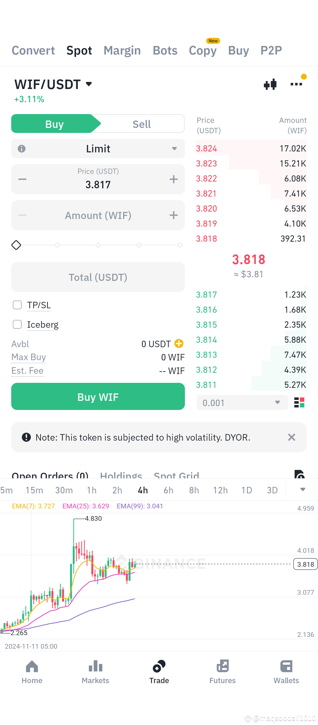Open the 0.001 price precision dropdown
This screenshot has width=318, height=725.
pyautogui.click(x=242, y=403)
